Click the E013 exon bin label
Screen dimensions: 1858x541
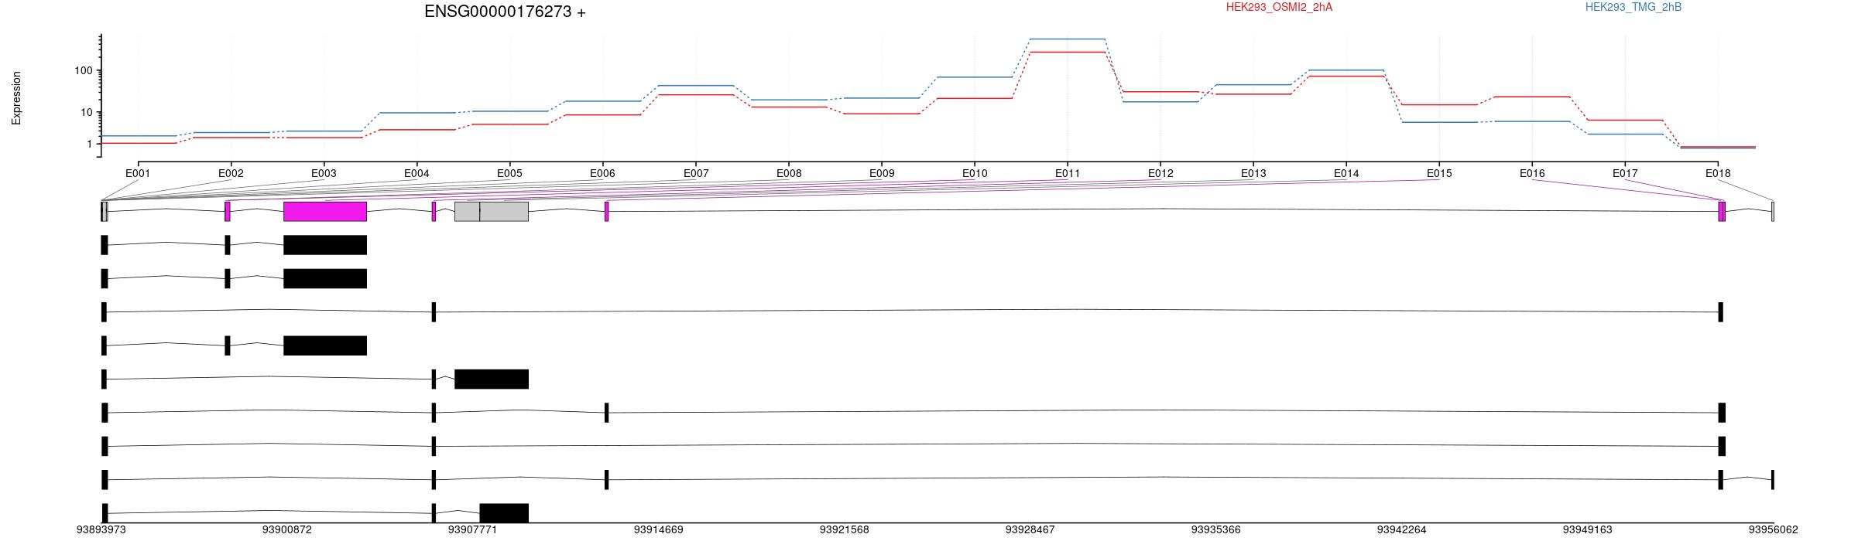coord(1253,173)
